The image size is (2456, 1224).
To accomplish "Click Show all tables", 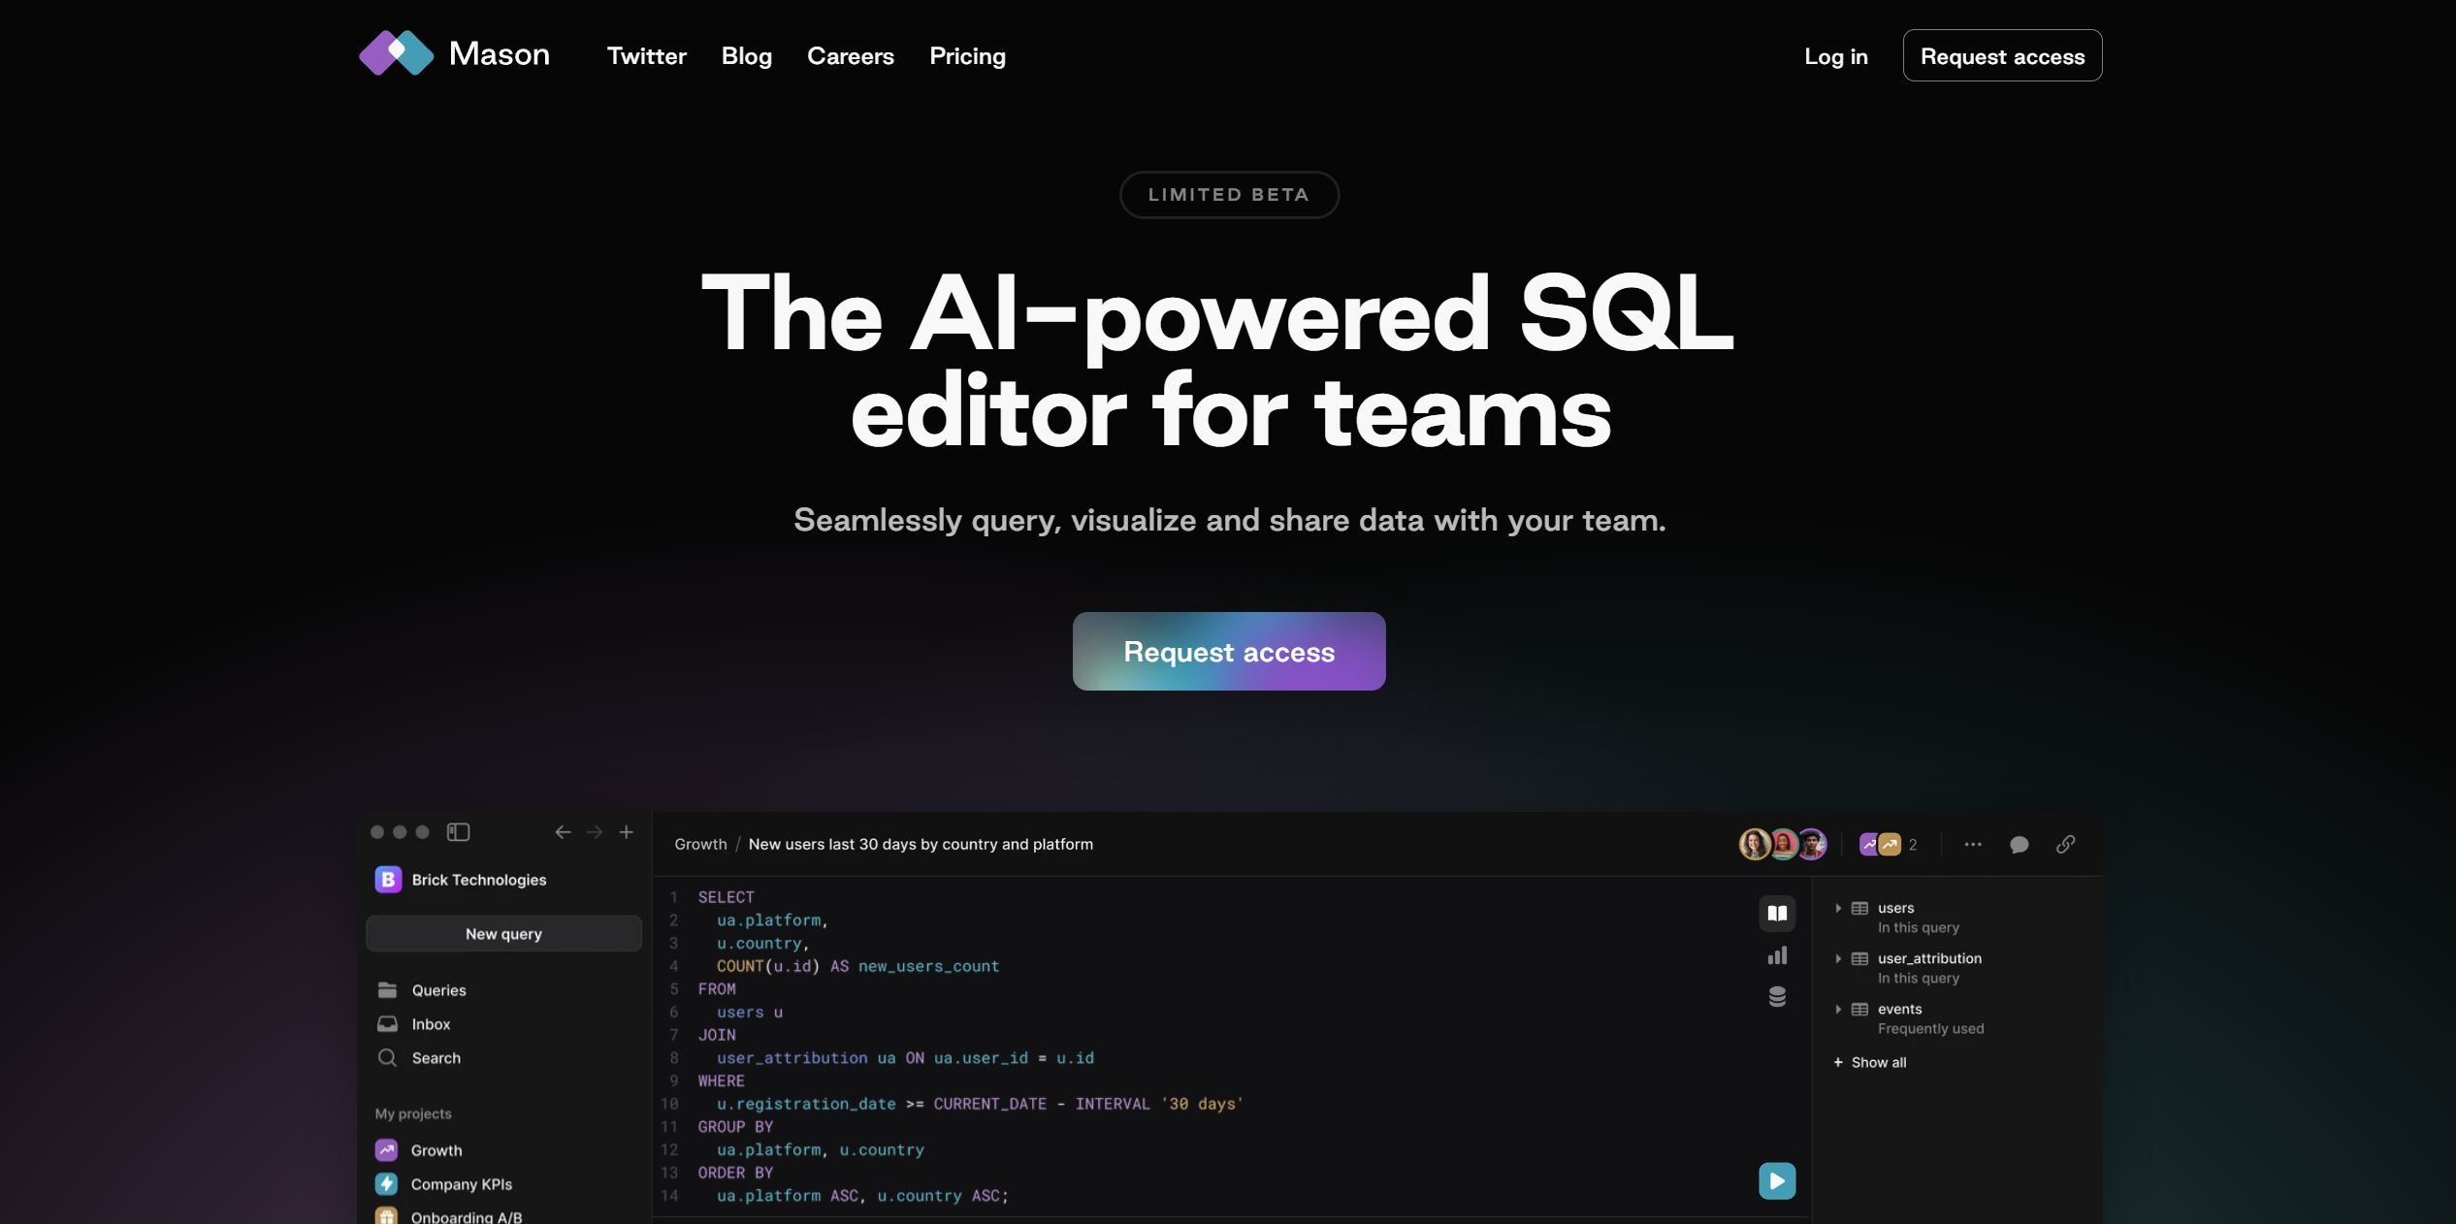I will pos(1869,1062).
